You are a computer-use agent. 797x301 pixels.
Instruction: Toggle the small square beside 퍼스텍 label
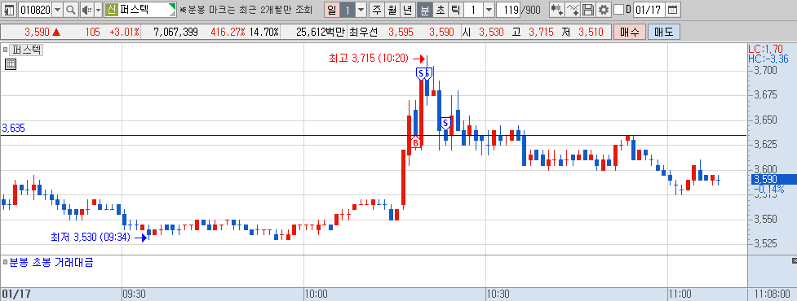5,50
